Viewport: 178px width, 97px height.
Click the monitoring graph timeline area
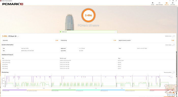point(89,81)
